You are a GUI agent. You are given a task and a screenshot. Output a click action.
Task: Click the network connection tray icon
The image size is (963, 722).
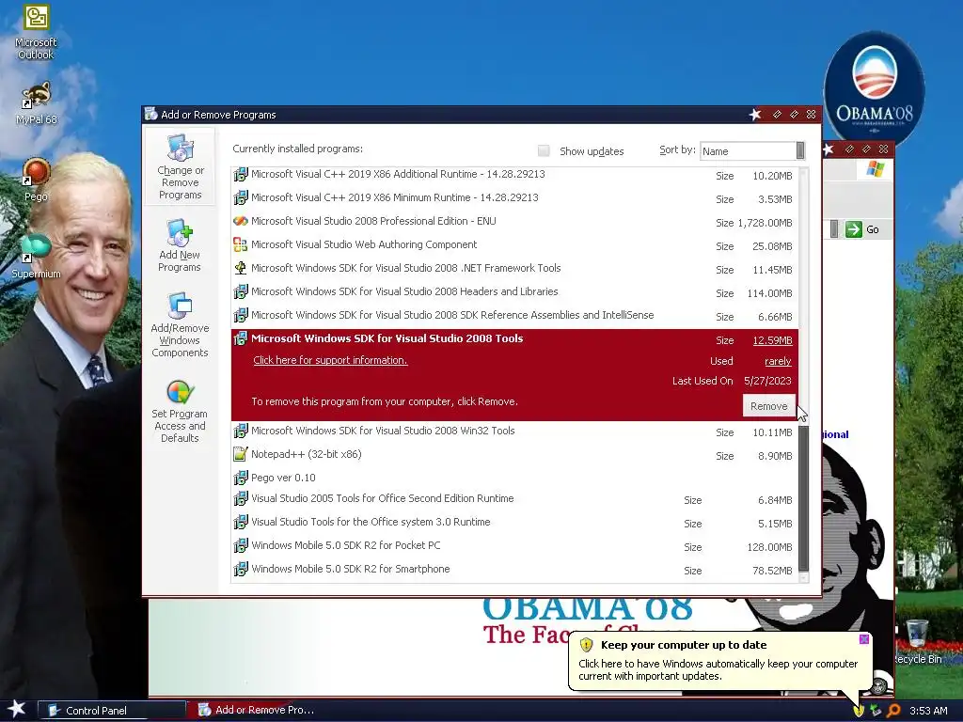pos(876,711)
